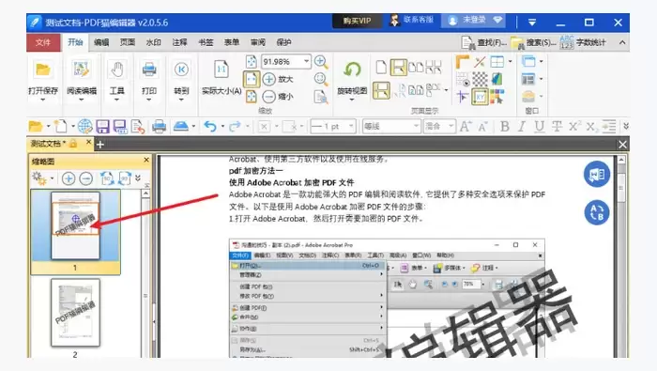Click the 购买VIP button
Viewport: 657px width, 371px height.
(x=357, y=21)
